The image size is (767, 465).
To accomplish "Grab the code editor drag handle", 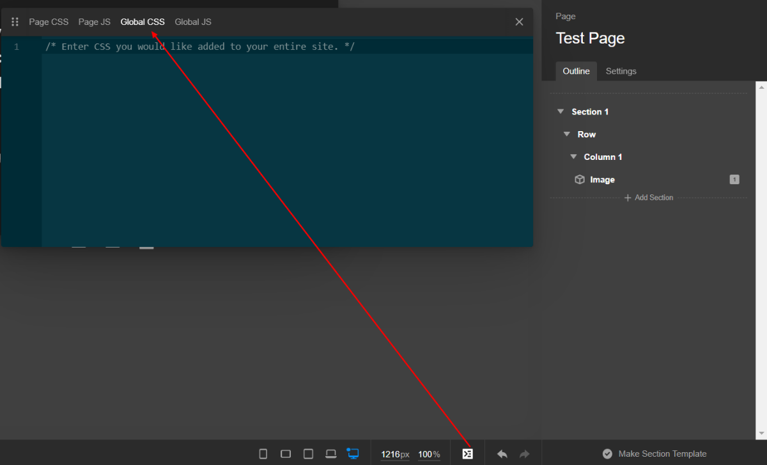I will (x=15, y=22).
